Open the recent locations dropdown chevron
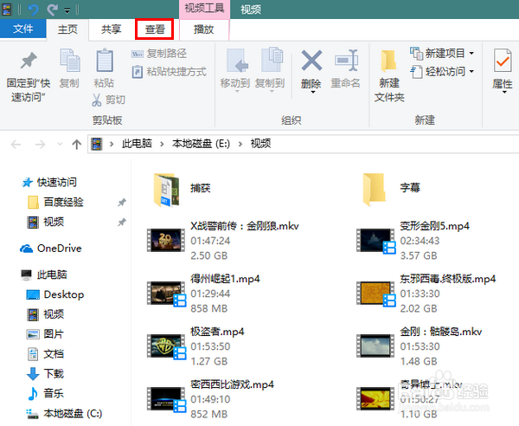Viewport: 519px width, 426px height. [60, 144]
